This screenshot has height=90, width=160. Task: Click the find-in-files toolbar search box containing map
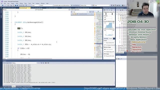pyautogui.click(x=102, y=5)
